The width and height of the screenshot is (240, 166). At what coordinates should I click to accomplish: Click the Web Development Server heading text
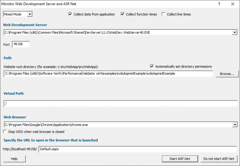tap(25, 25)
